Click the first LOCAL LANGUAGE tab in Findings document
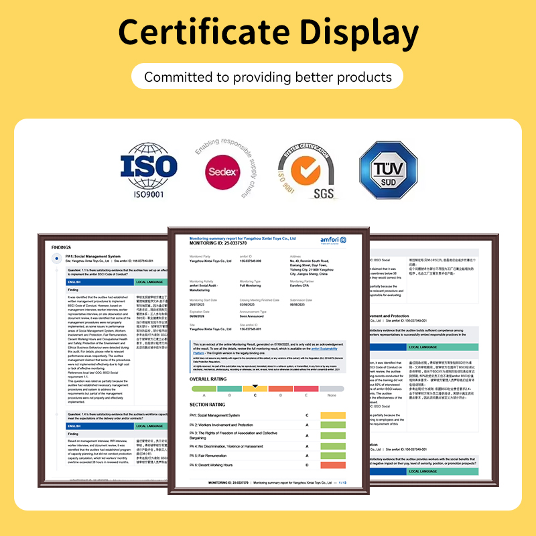 click(151, 282)
